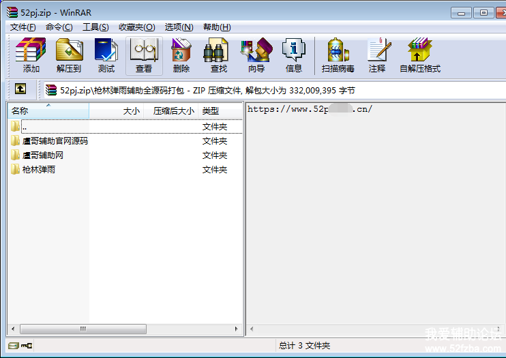Open the 命令(C) menu
Image resolution: width=506 pixels, height=358 pixels.
click(x=59, y=27)
